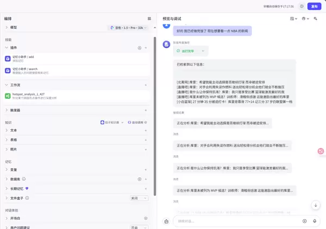The width and height of the screenshot is (326, 229).
Task: Expand the 文本 knowledge section
Action: point(7,131)
